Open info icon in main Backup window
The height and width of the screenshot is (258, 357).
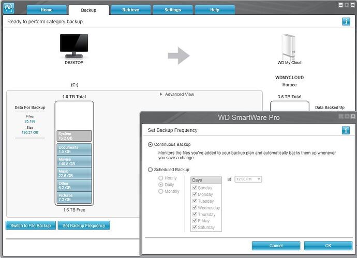click(346, 22)
